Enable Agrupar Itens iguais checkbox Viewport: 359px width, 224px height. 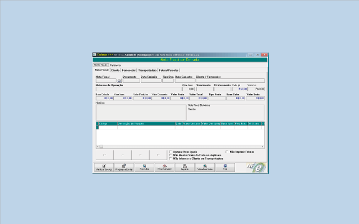(x=171, y=152)
